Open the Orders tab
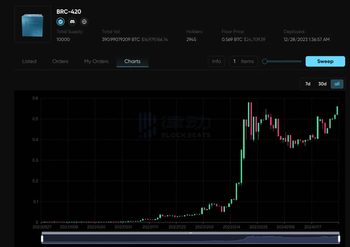 (60, 61)
